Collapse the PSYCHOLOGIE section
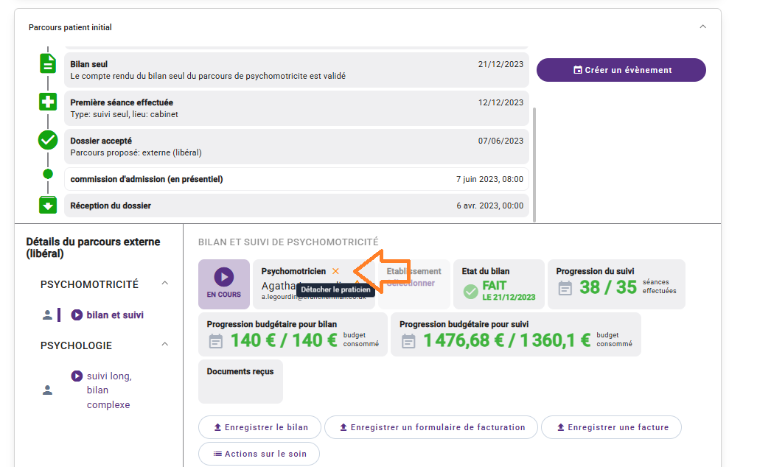Image resolution: width=757 pixels, height=467 pixels. 164,345
